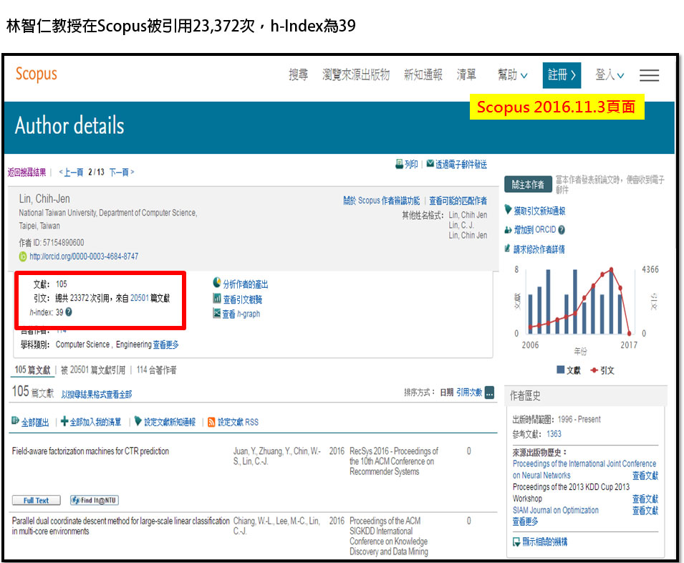Viewport: 684px width, 563px height.
Task: Open the 搜尋 search menu
Action: 299,75
